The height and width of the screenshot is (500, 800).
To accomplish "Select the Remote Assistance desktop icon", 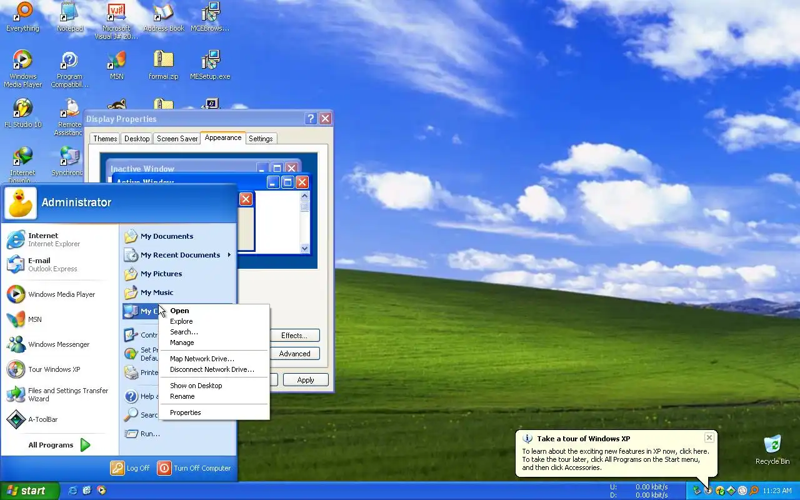I will click(x=69, y=117).
